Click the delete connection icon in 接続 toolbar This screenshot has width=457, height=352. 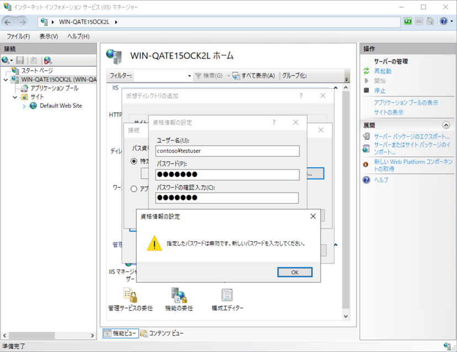[47, 60]
